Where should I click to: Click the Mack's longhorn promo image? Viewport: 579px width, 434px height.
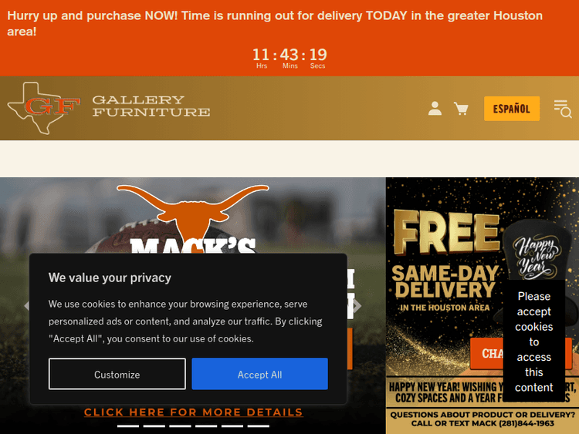pyautogui.click(x=193, y=306)
